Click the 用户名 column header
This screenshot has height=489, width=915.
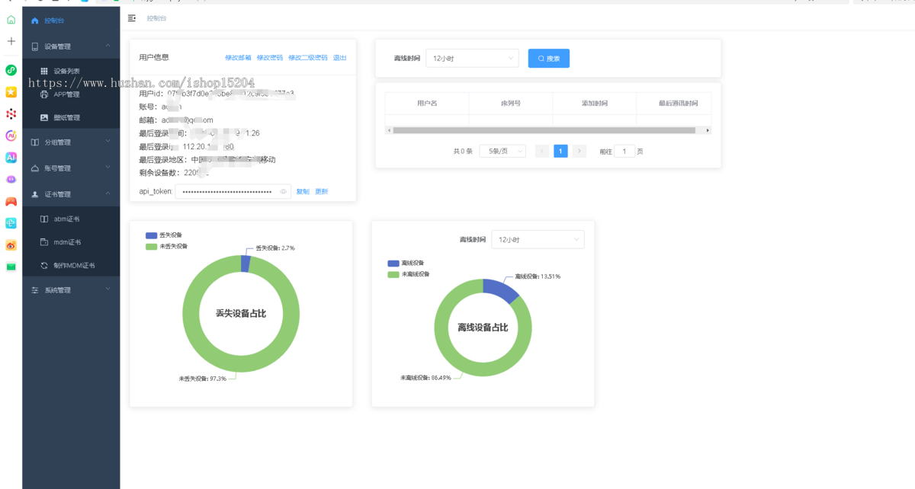tap(427, 103)
